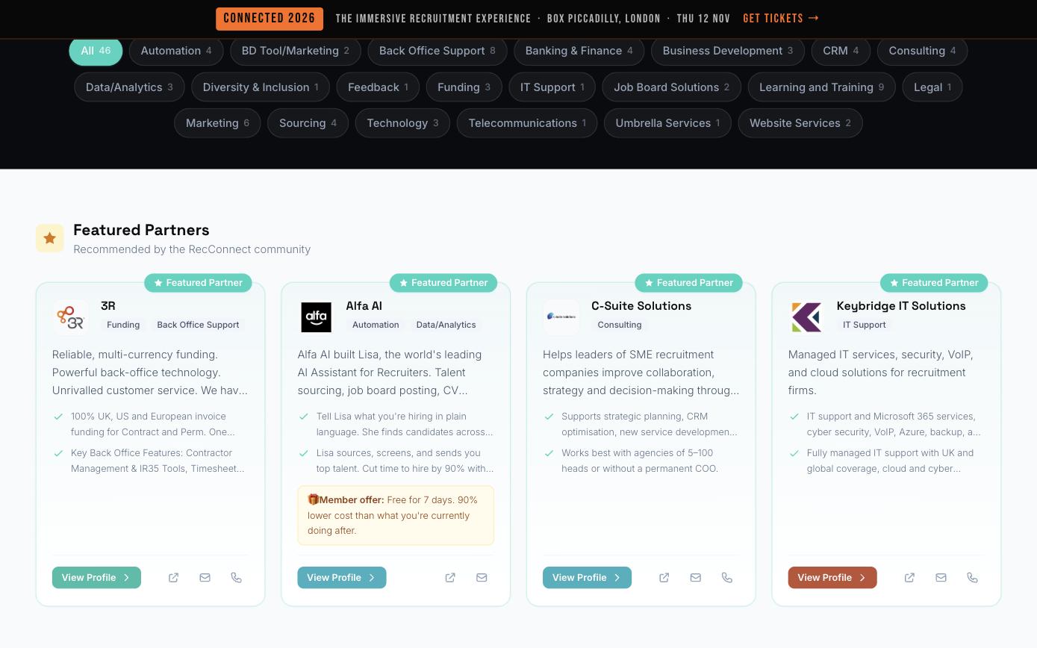Click Get Tickets link in banner

[x=782, y=19]
